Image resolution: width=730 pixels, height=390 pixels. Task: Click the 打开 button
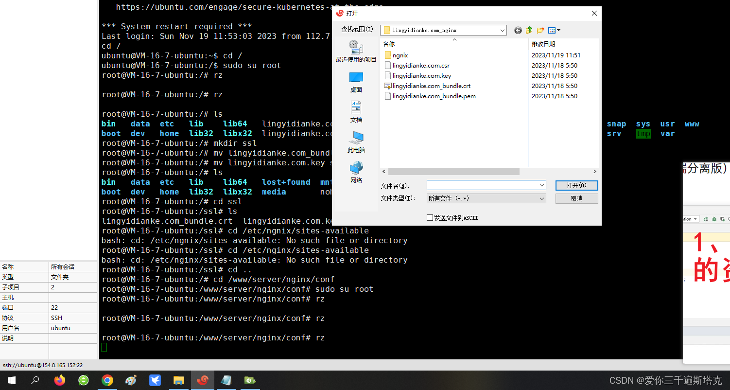[576, 185]
